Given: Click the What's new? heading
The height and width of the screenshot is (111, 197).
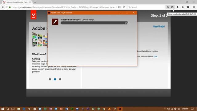Looking at the screenshot, I should [39, 54].
